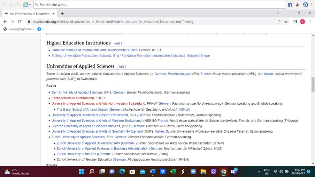Click the blue D extension icon
This screenshot has height=177, width=315.
305,5
